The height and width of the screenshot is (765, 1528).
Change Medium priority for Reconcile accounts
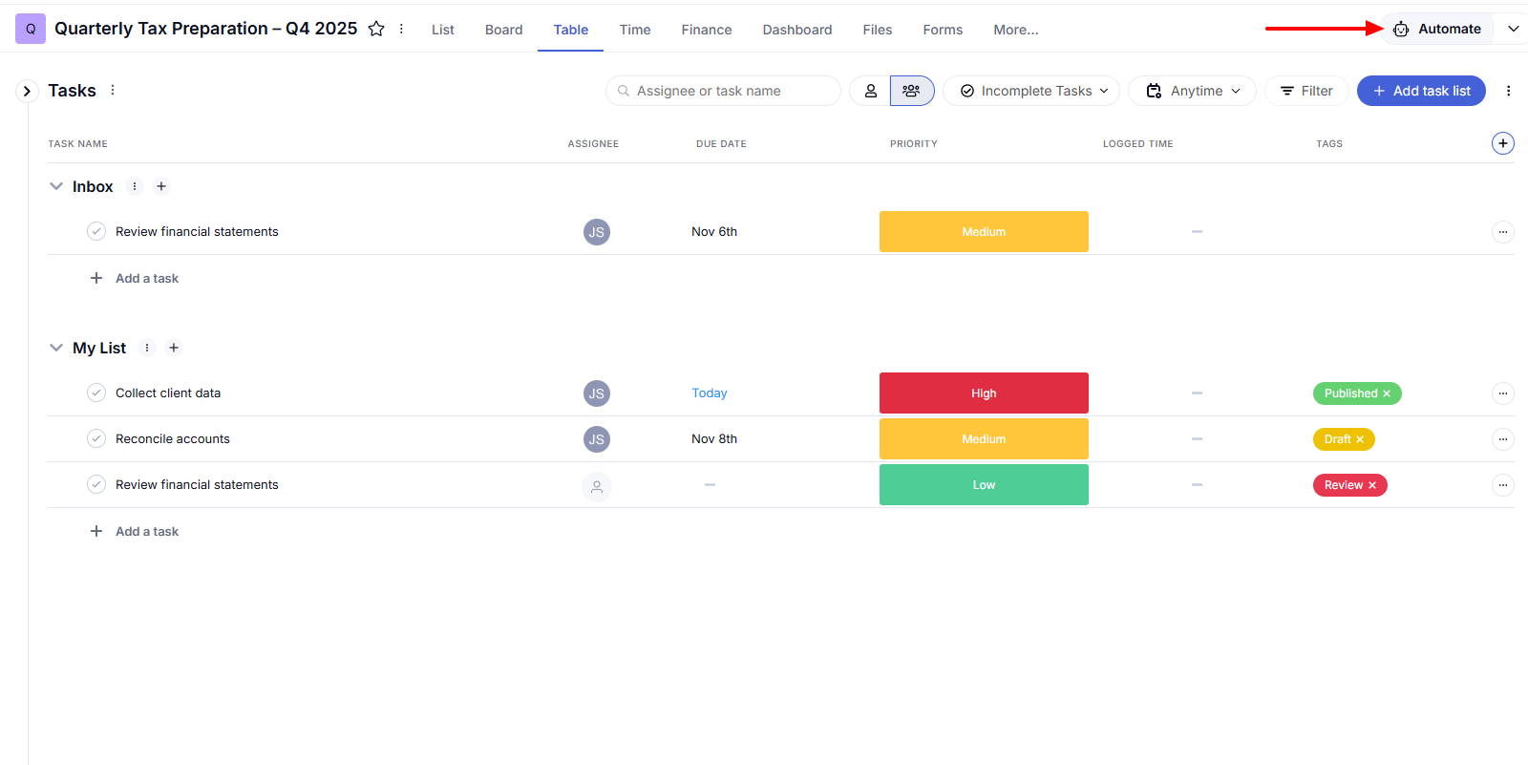click(x=984, y=439)
